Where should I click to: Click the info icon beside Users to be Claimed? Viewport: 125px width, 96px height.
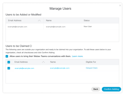(x=31, y=46)
